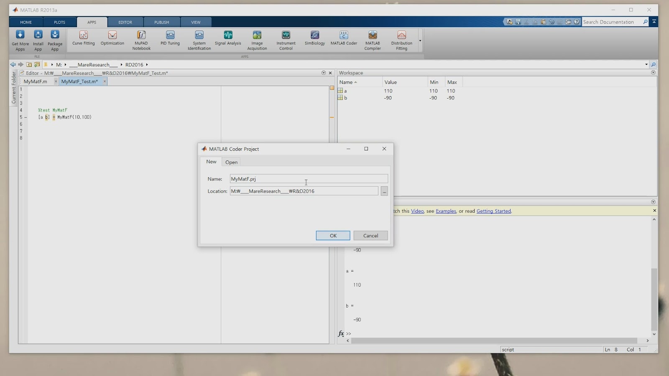
Task: Open Command Window actions menu
Action: 653,202
